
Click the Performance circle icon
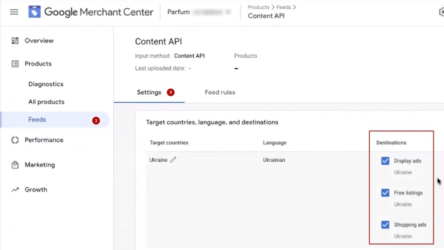click(15, 140)
